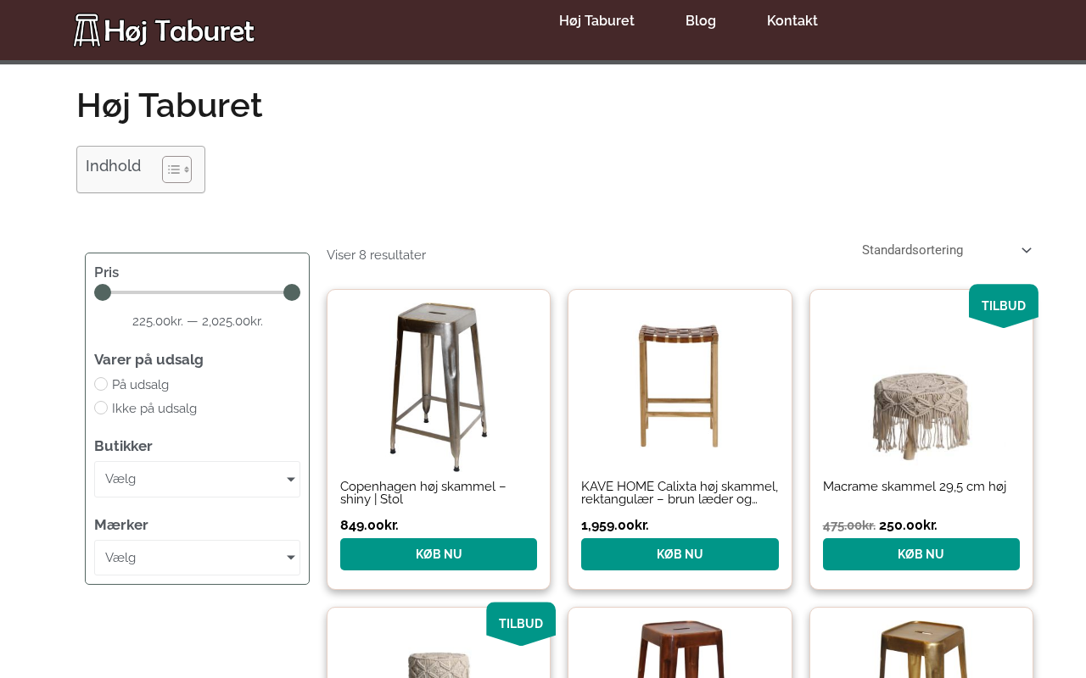The width and height of the screenshot is (1086, 678).
Task: Click KØB NU for Macrame skammel
Action: [x=921, y=554]
